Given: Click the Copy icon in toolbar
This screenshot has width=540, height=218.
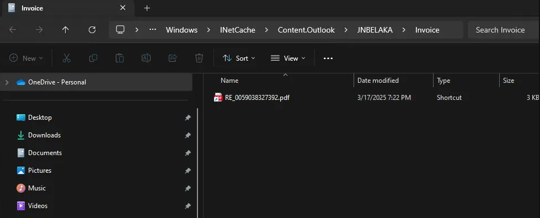Looking at the screenshot, I should [93, 58].
